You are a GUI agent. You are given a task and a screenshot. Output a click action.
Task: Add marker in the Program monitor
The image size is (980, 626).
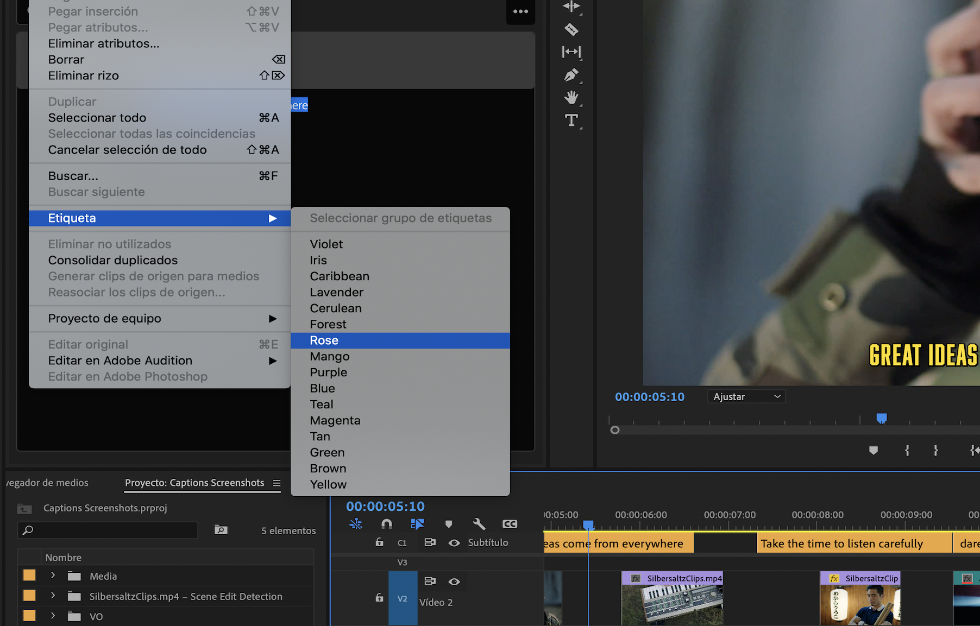(874, 450)
